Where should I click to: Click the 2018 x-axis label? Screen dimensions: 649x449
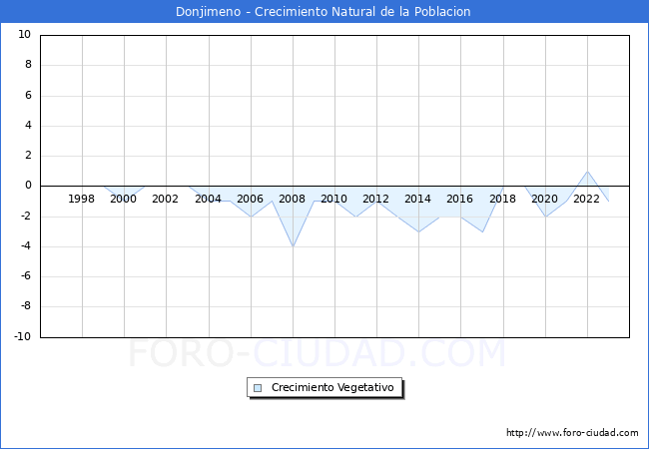pyautogui.click(x=502, y=199)
